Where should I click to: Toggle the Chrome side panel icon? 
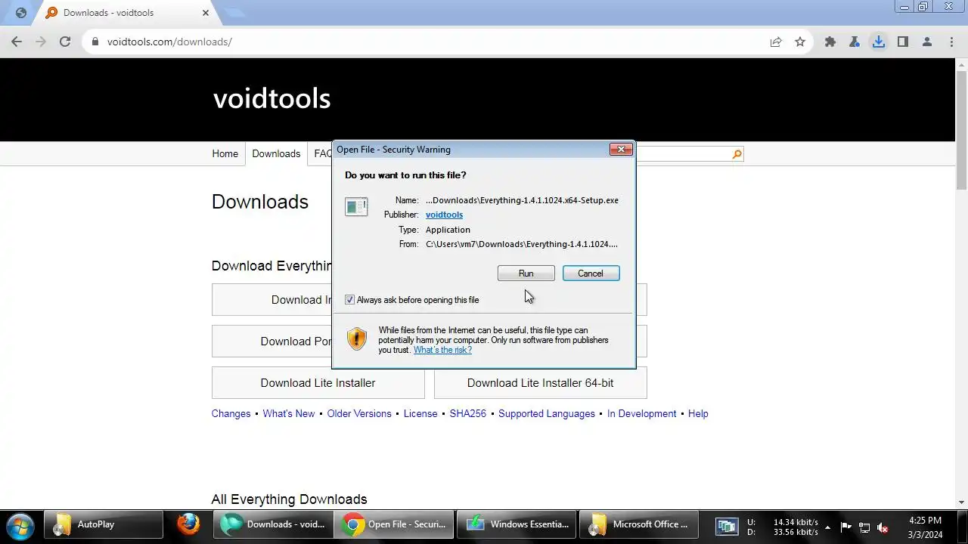(903, 42)
